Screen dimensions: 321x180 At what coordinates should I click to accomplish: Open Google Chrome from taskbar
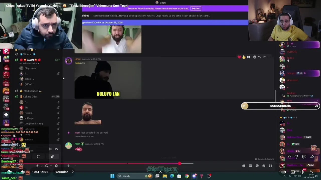pos(187,176)
